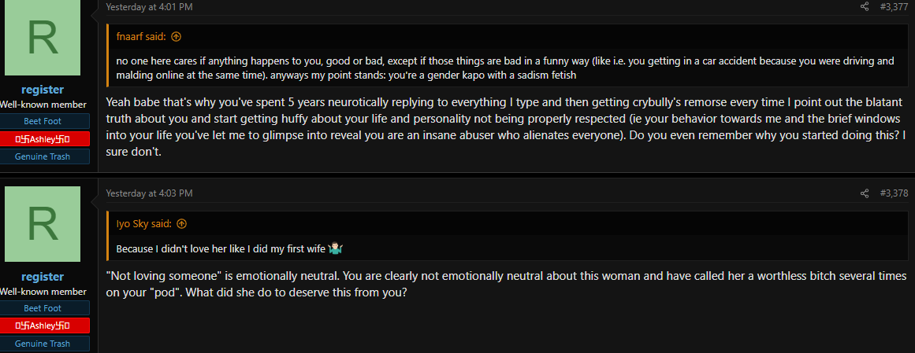This screenshot has width=915, height=353.
Task: Open 'Yesterday at 4:01 PM' timestamp link
Action: tap(149, 7)
